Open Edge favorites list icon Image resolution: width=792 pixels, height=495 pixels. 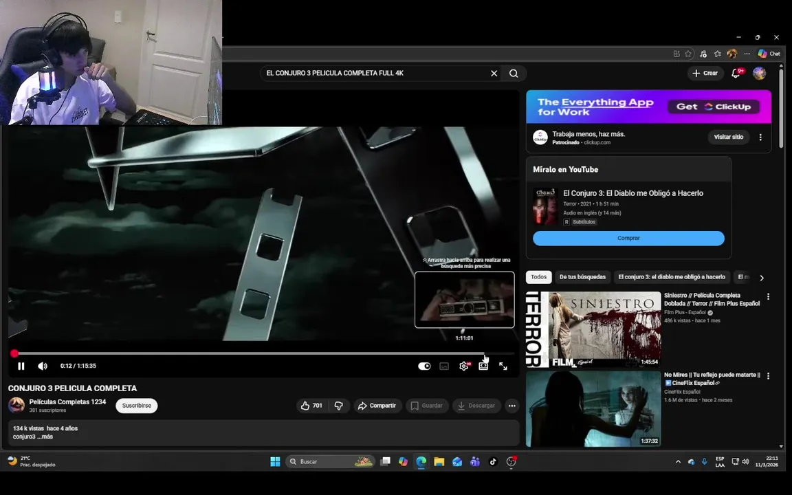pos(718,54)
